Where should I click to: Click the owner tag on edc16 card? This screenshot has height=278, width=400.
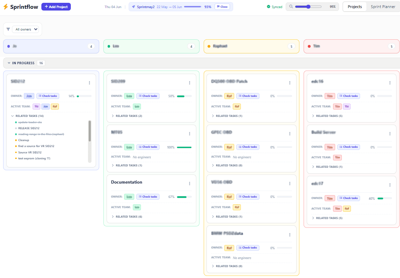[x=330, y=96]
